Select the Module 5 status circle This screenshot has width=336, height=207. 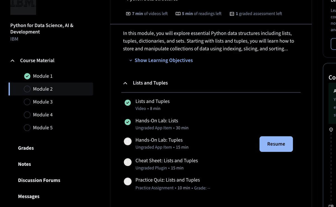point(27,128)
